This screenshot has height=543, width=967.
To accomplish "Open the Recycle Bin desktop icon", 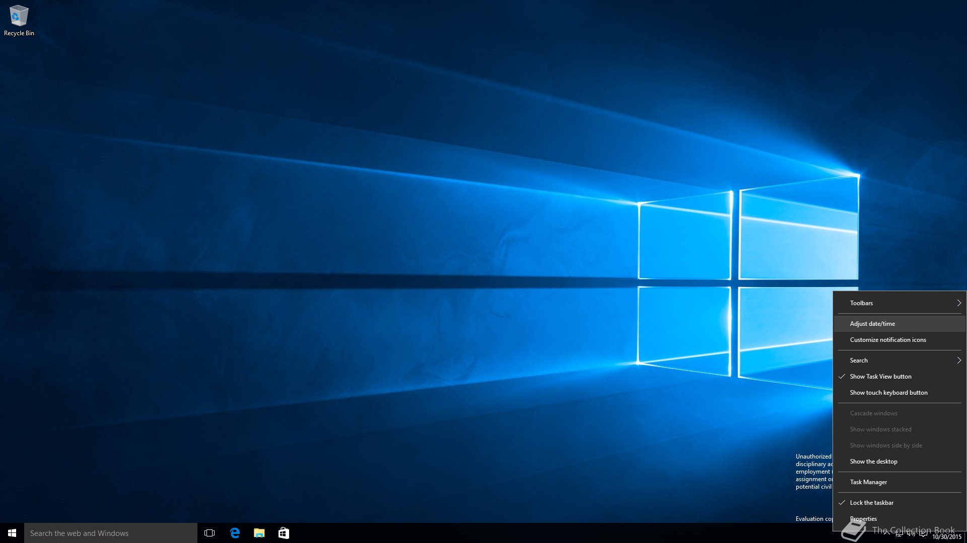I will (19, 21).
